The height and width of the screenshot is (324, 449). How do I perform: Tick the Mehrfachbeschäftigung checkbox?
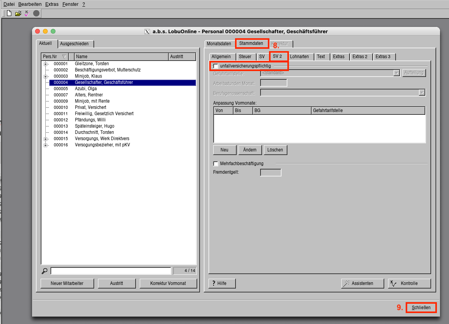click(x=216, y=164)
